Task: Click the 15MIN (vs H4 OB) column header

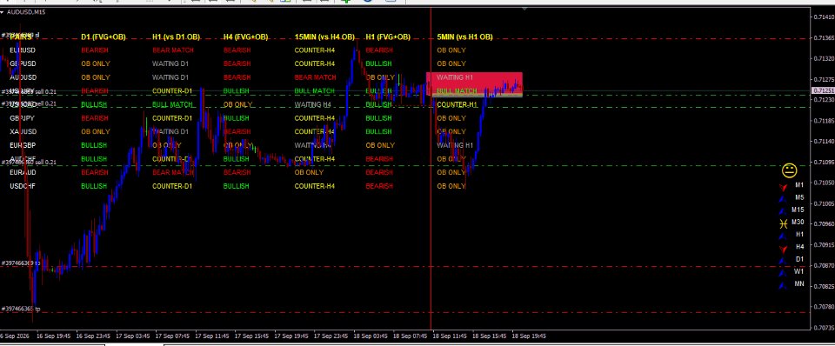Action: tap(324, 37)
